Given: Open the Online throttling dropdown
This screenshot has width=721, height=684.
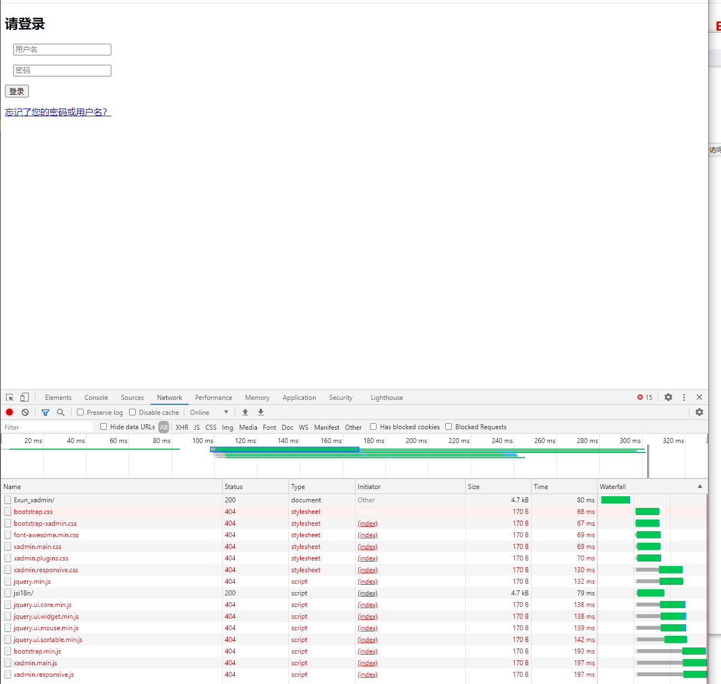Looking at the screenshot, I should pyautogui.click(x=209, y=413).
